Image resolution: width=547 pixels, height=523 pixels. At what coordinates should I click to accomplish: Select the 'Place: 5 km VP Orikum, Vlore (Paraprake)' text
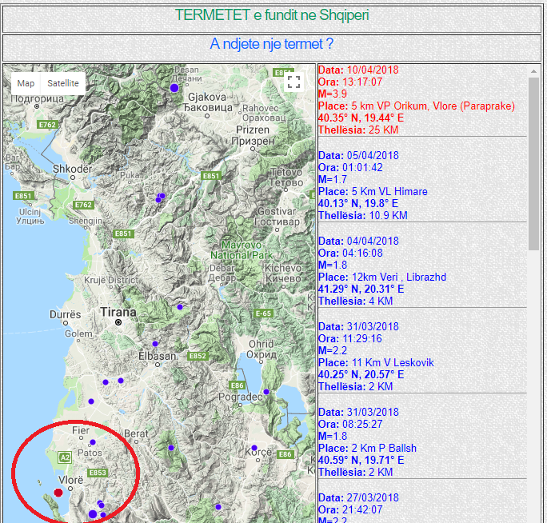[417, 106]
